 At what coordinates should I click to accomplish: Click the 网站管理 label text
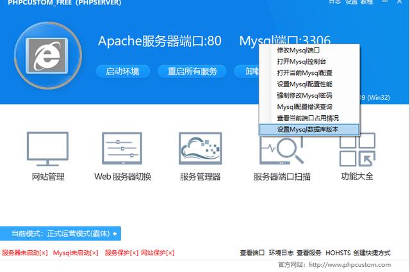coord(48,177)
